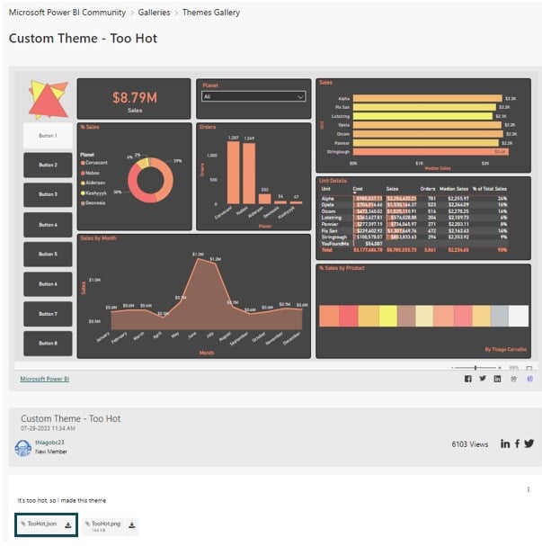
Task: Click the Naboo legend entry
Action: 91,173
